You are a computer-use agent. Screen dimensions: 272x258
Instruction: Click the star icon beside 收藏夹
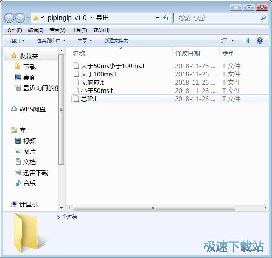coord(14,56)
